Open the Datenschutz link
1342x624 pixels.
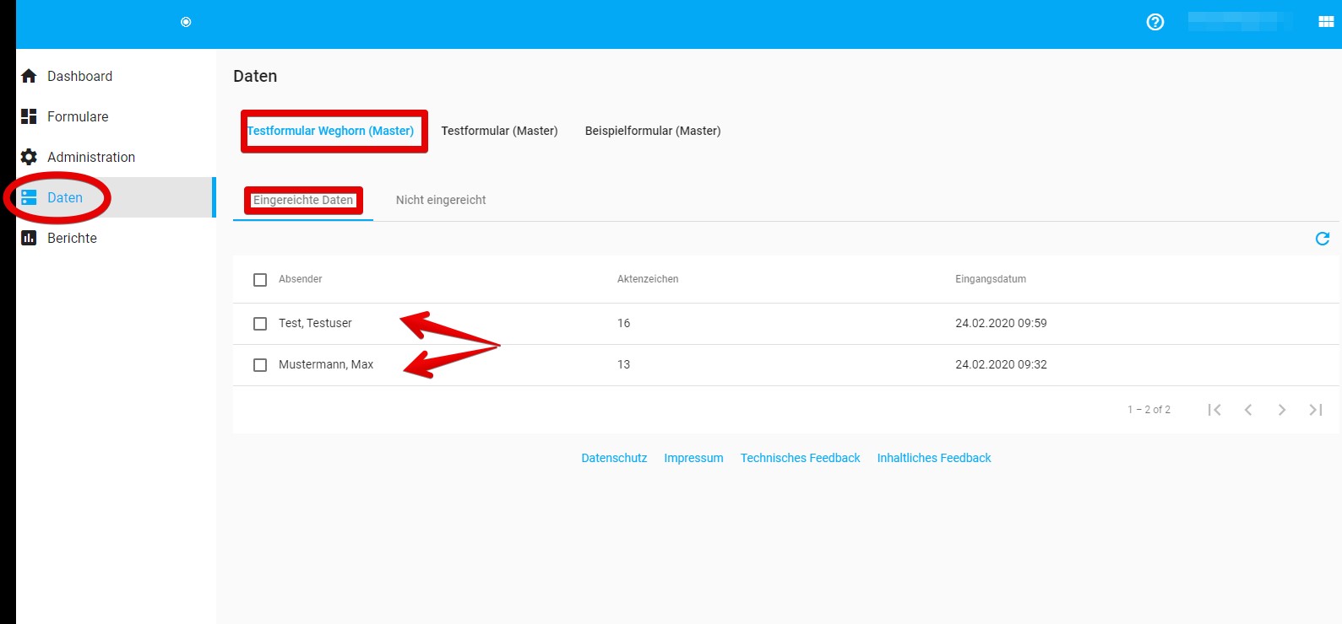click(614, 458)
